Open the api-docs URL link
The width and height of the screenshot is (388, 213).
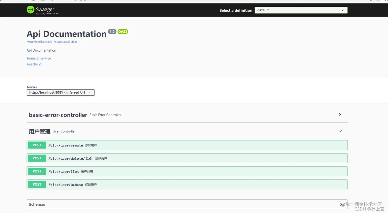pos(52,42)
